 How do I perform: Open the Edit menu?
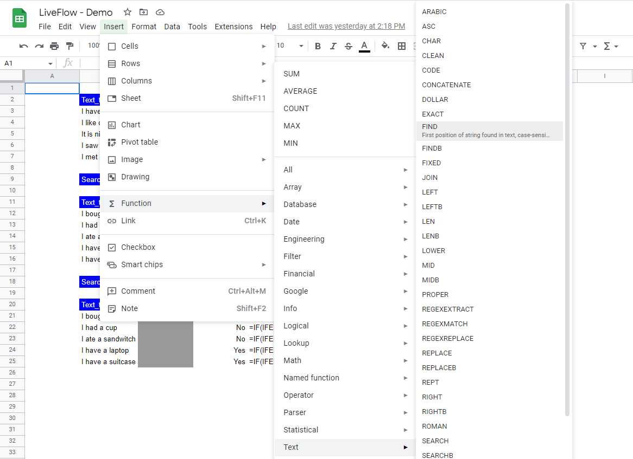tap(65, 27)
